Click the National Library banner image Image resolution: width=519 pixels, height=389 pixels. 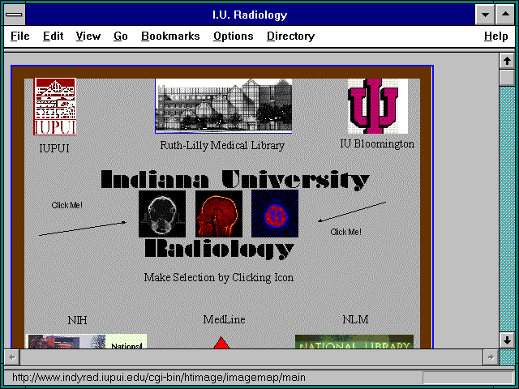(354, 342)
